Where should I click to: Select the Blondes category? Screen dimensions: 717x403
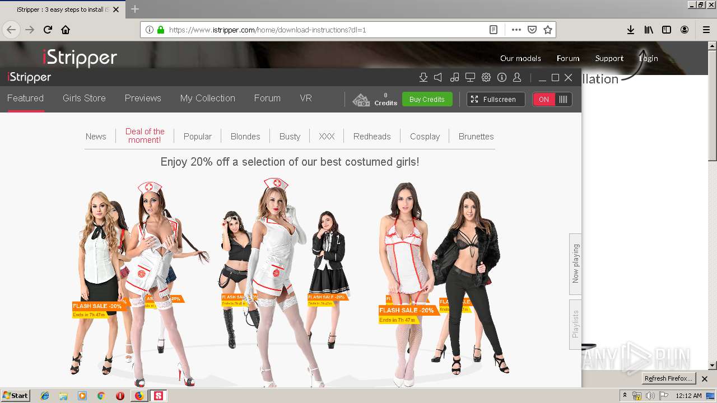point(245,136)
